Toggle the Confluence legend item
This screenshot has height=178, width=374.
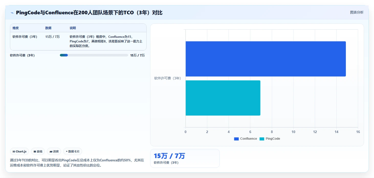point(246,139)
